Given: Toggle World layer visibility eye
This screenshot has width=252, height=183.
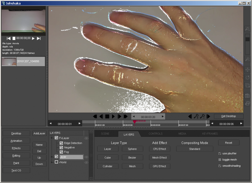Looking at the screenshot, I should tap(86, 163).
